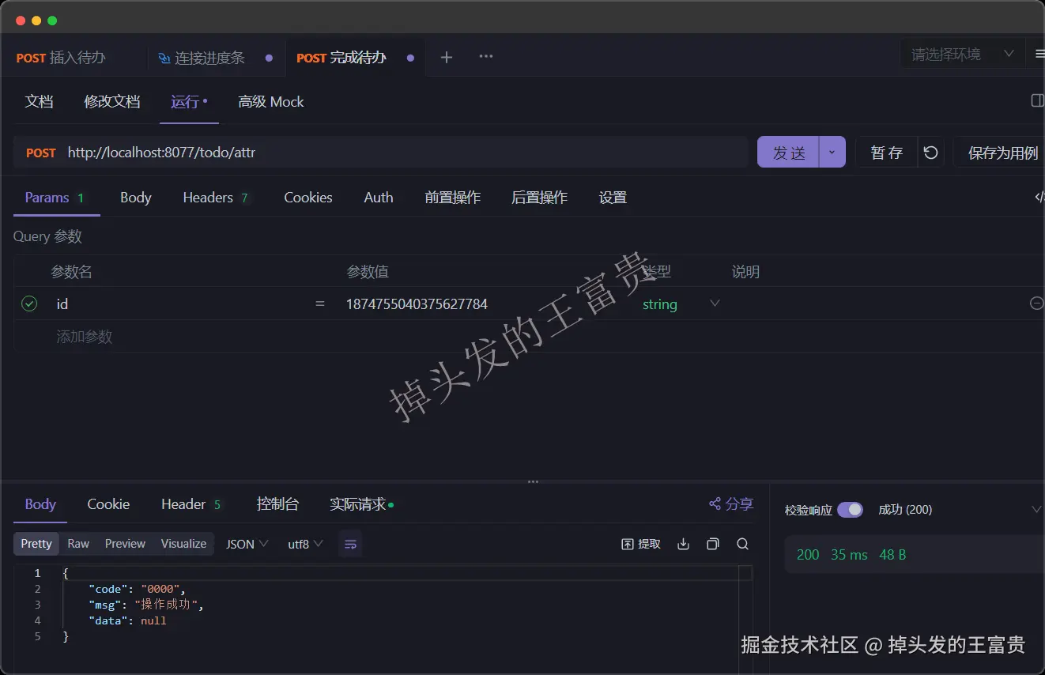Expand the 发送 button dropdown arrow
This screenshot has width=1045, height=675.
tap(832, 153)
